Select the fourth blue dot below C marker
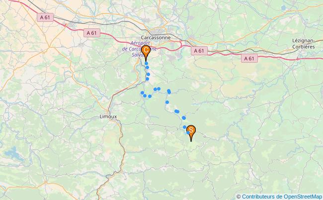323x200 pixels. point(147,79)
